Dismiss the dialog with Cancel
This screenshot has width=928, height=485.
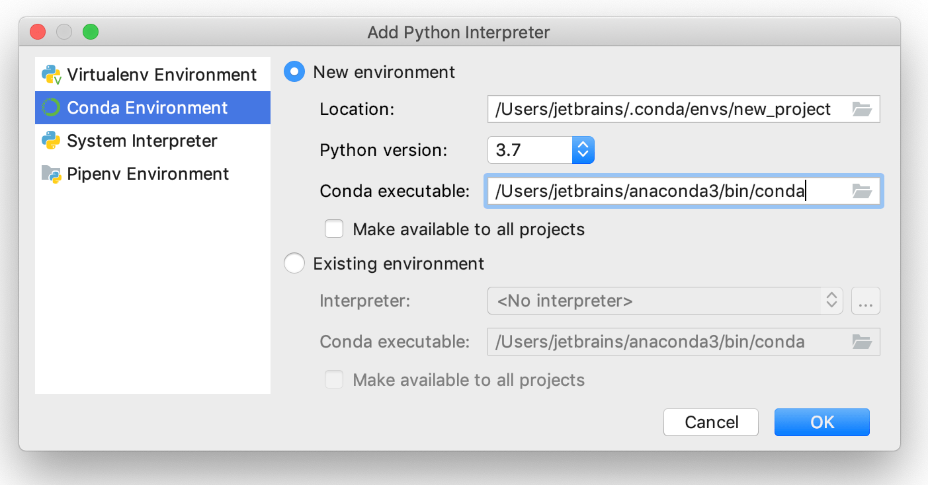pyautogui.click(x=710, y=422)
